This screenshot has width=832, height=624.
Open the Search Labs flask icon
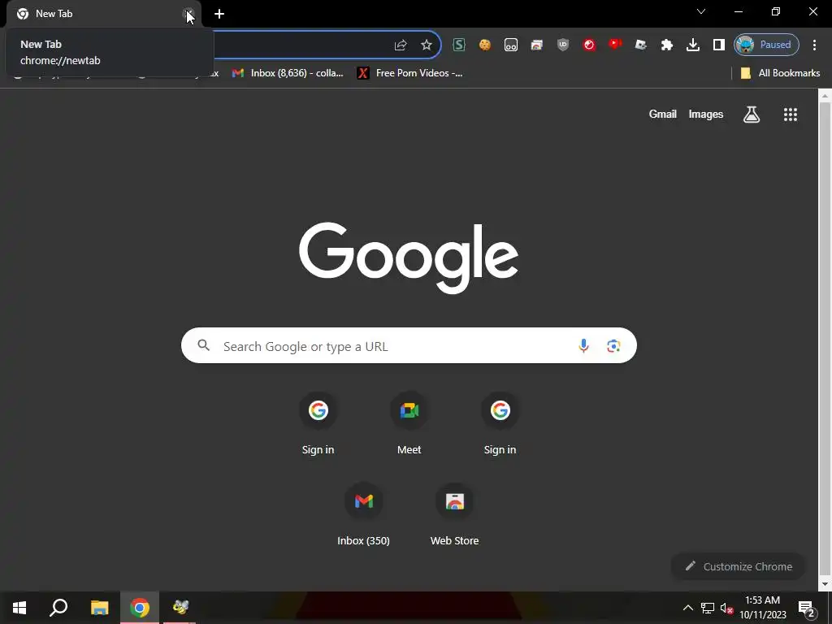(x=752, y=114)
